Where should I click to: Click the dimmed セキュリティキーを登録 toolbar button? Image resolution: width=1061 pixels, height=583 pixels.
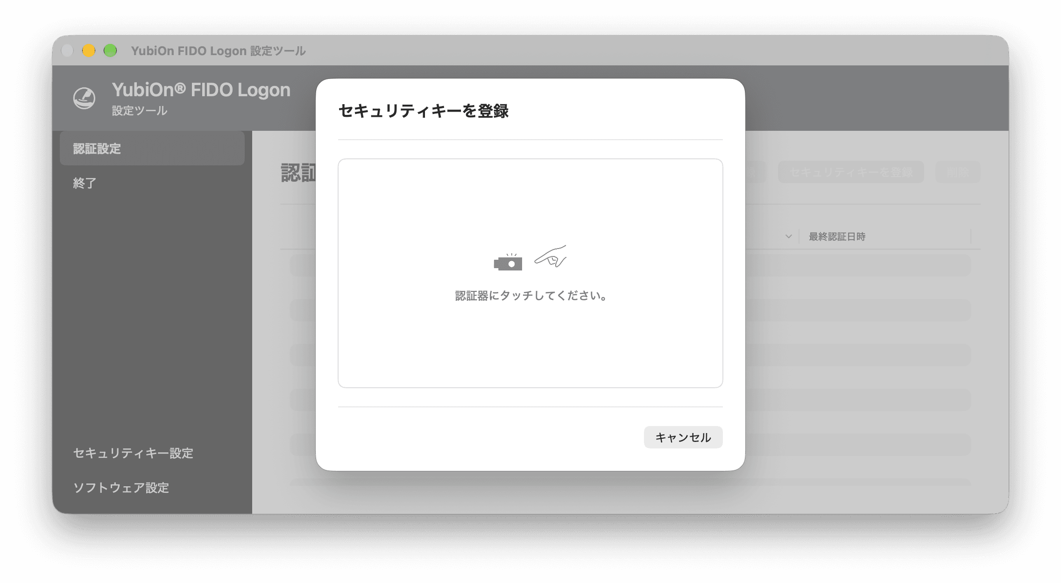(851, 172)
